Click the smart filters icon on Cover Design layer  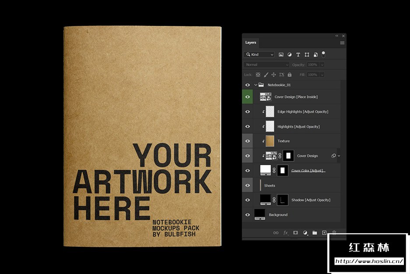[x=333, y=156]
